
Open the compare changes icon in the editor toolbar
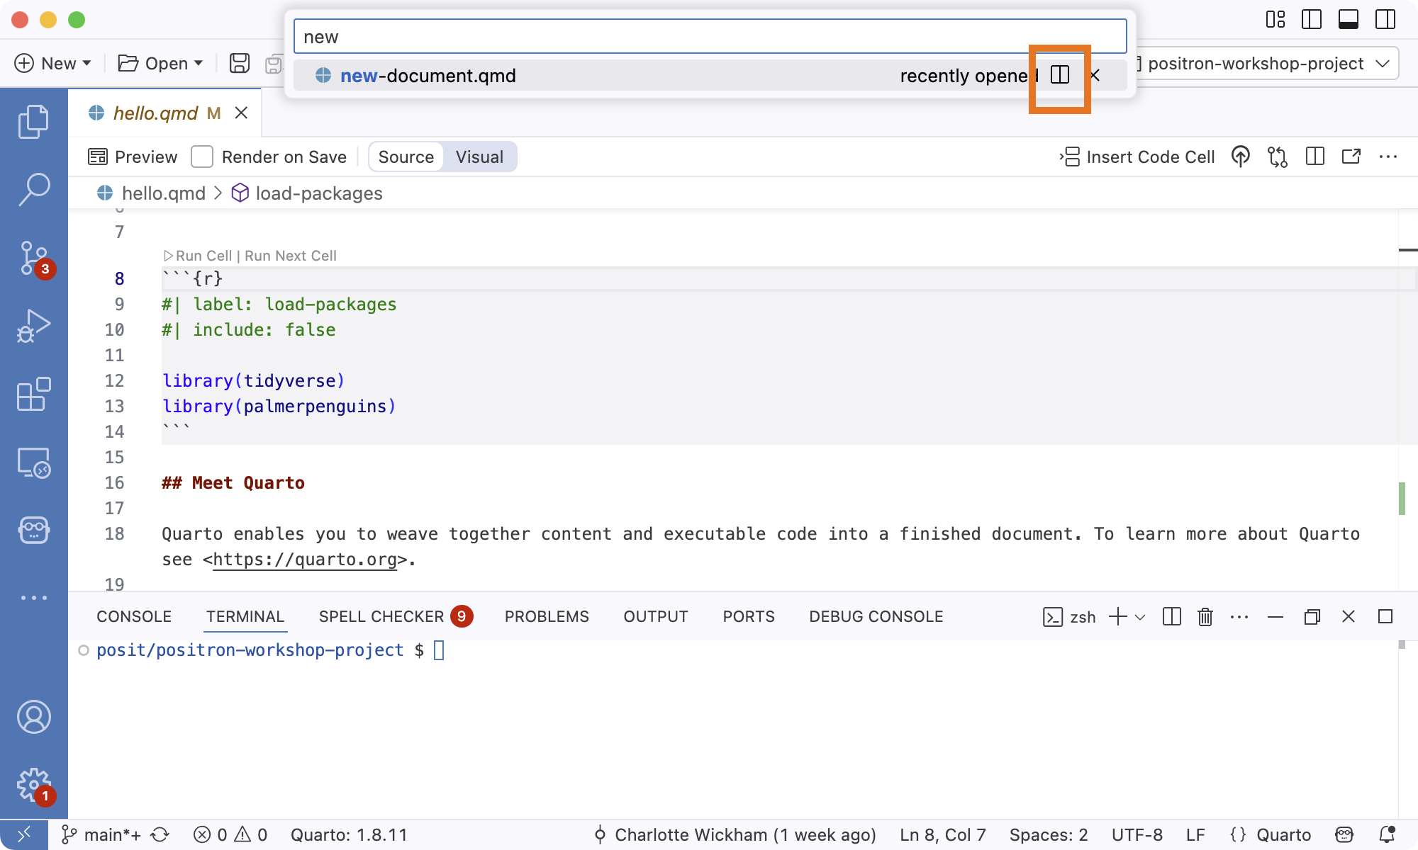(1278, 157)
